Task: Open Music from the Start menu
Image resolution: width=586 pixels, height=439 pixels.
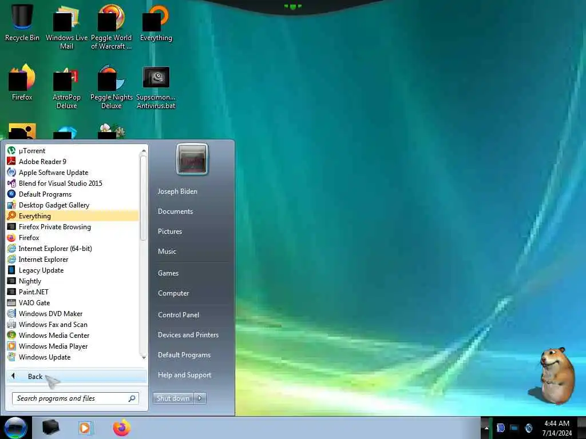Action: point(167,252)
